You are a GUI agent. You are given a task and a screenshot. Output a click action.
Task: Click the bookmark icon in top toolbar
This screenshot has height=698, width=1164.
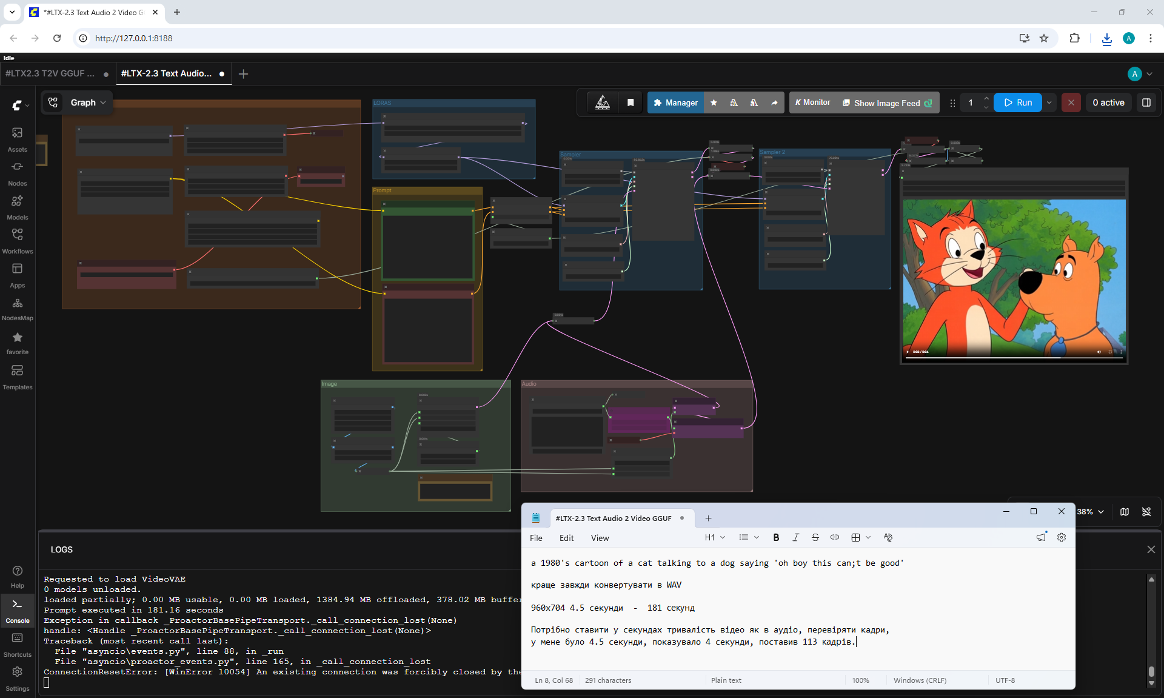coord(630,102)
